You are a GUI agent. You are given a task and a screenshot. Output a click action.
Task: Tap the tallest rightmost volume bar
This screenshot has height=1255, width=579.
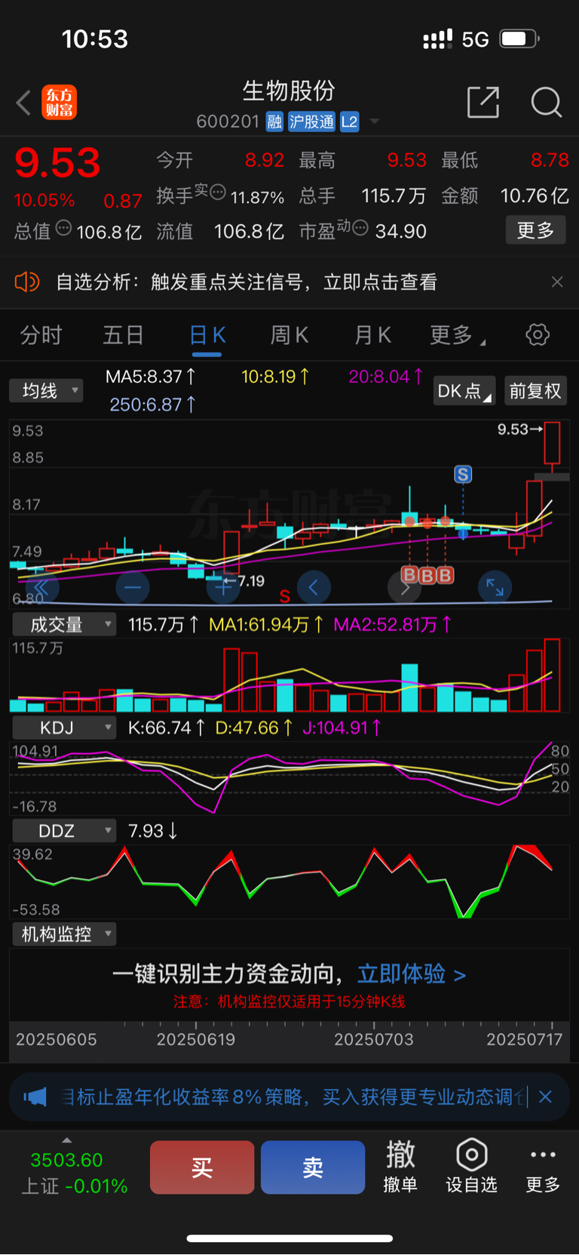coord(553,675)
